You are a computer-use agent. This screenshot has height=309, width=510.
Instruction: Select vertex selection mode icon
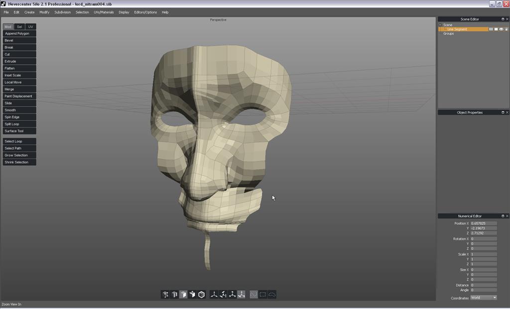(x=165, y=295)
